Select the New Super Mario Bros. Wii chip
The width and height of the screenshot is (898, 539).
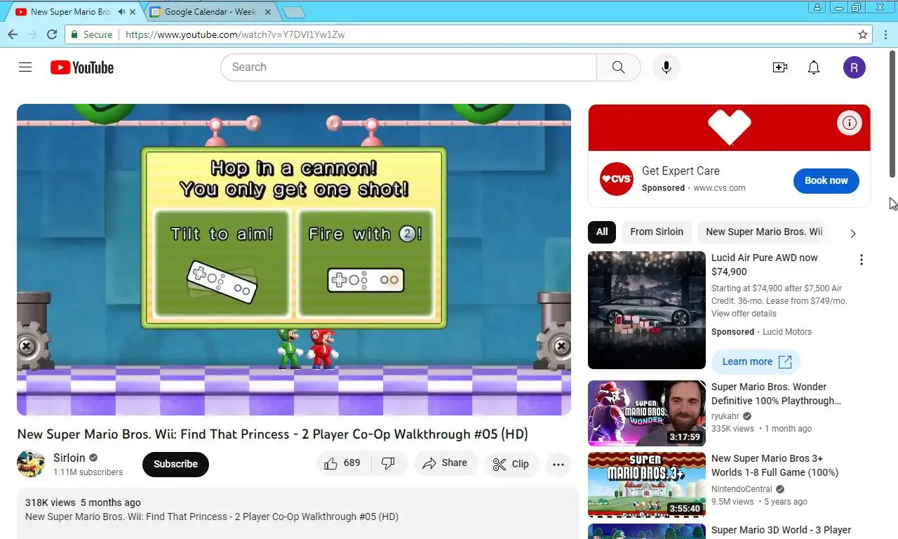(764, 232)
